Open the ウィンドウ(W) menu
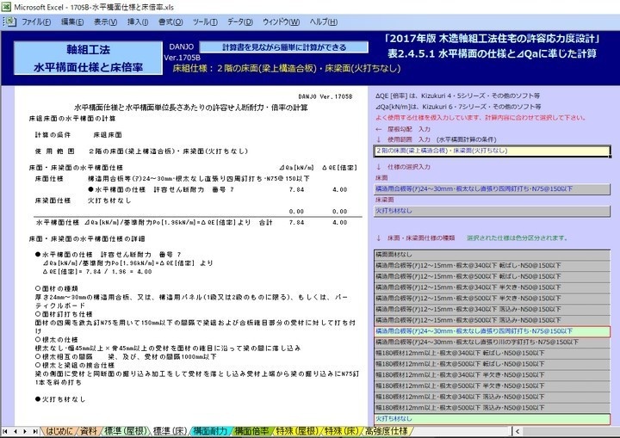This screenshot has height=438, width=620. pos(281,22)
